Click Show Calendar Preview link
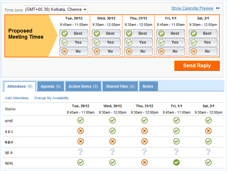 click(x=192, y=8)
